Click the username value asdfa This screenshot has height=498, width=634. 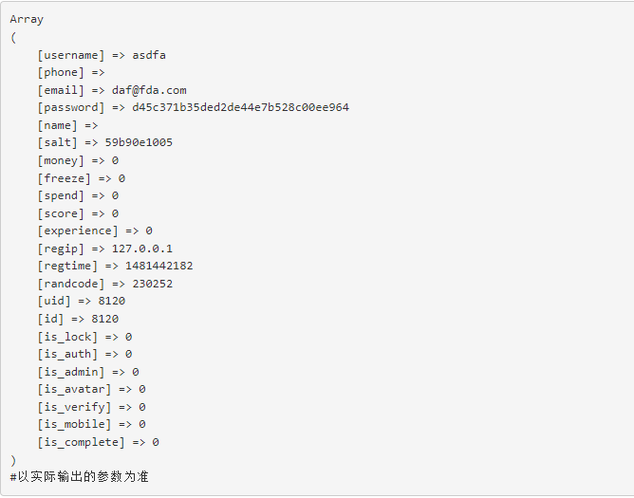[149, 55]
